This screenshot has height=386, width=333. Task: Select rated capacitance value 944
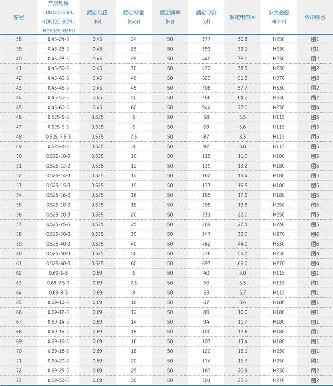206,108
